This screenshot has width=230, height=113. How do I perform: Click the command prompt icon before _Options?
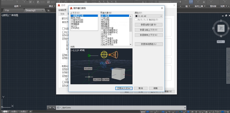(x=58, y=108)
